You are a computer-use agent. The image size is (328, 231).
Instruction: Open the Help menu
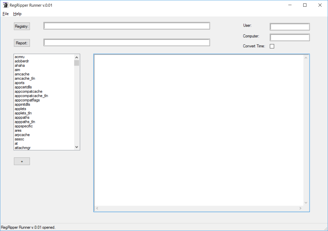17,14
